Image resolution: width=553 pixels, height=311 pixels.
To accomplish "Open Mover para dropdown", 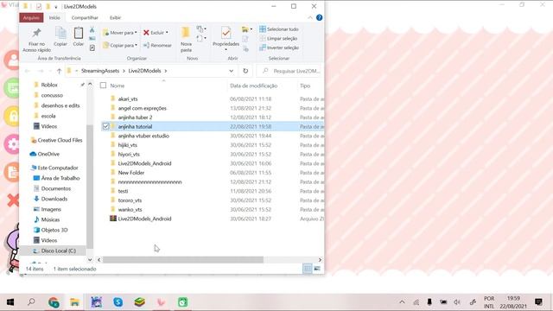I will pos(120,33).
